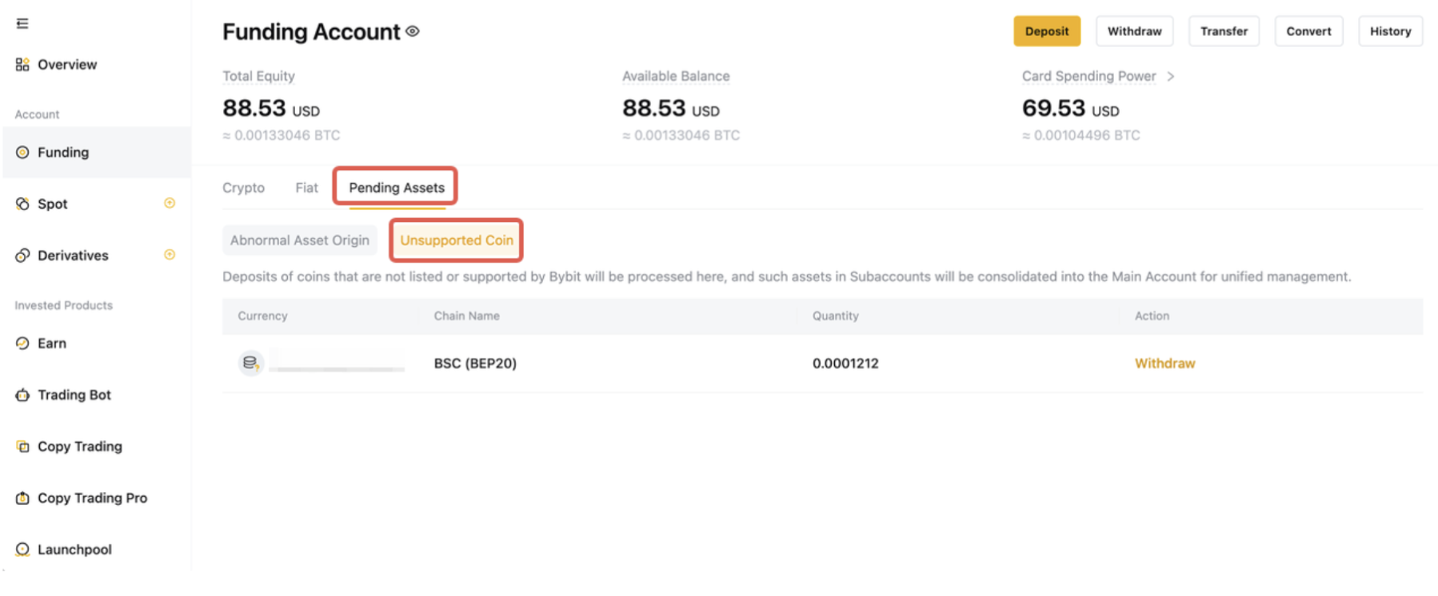This screenshot has width=1438, height=596.
Task: Click the Derivatives sidebar icon
Action: [x=22, y=256]
